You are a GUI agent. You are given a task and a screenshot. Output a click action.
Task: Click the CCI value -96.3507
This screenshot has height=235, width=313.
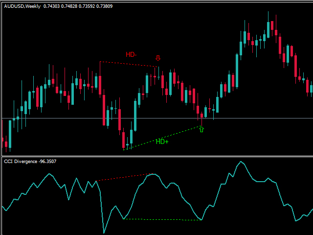tap(47, 162)
